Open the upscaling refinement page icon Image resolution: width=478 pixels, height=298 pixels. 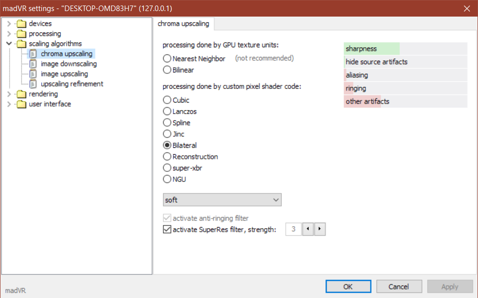[x=33, y=84]
